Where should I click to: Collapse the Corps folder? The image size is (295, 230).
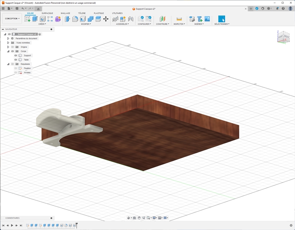(8, 51)
